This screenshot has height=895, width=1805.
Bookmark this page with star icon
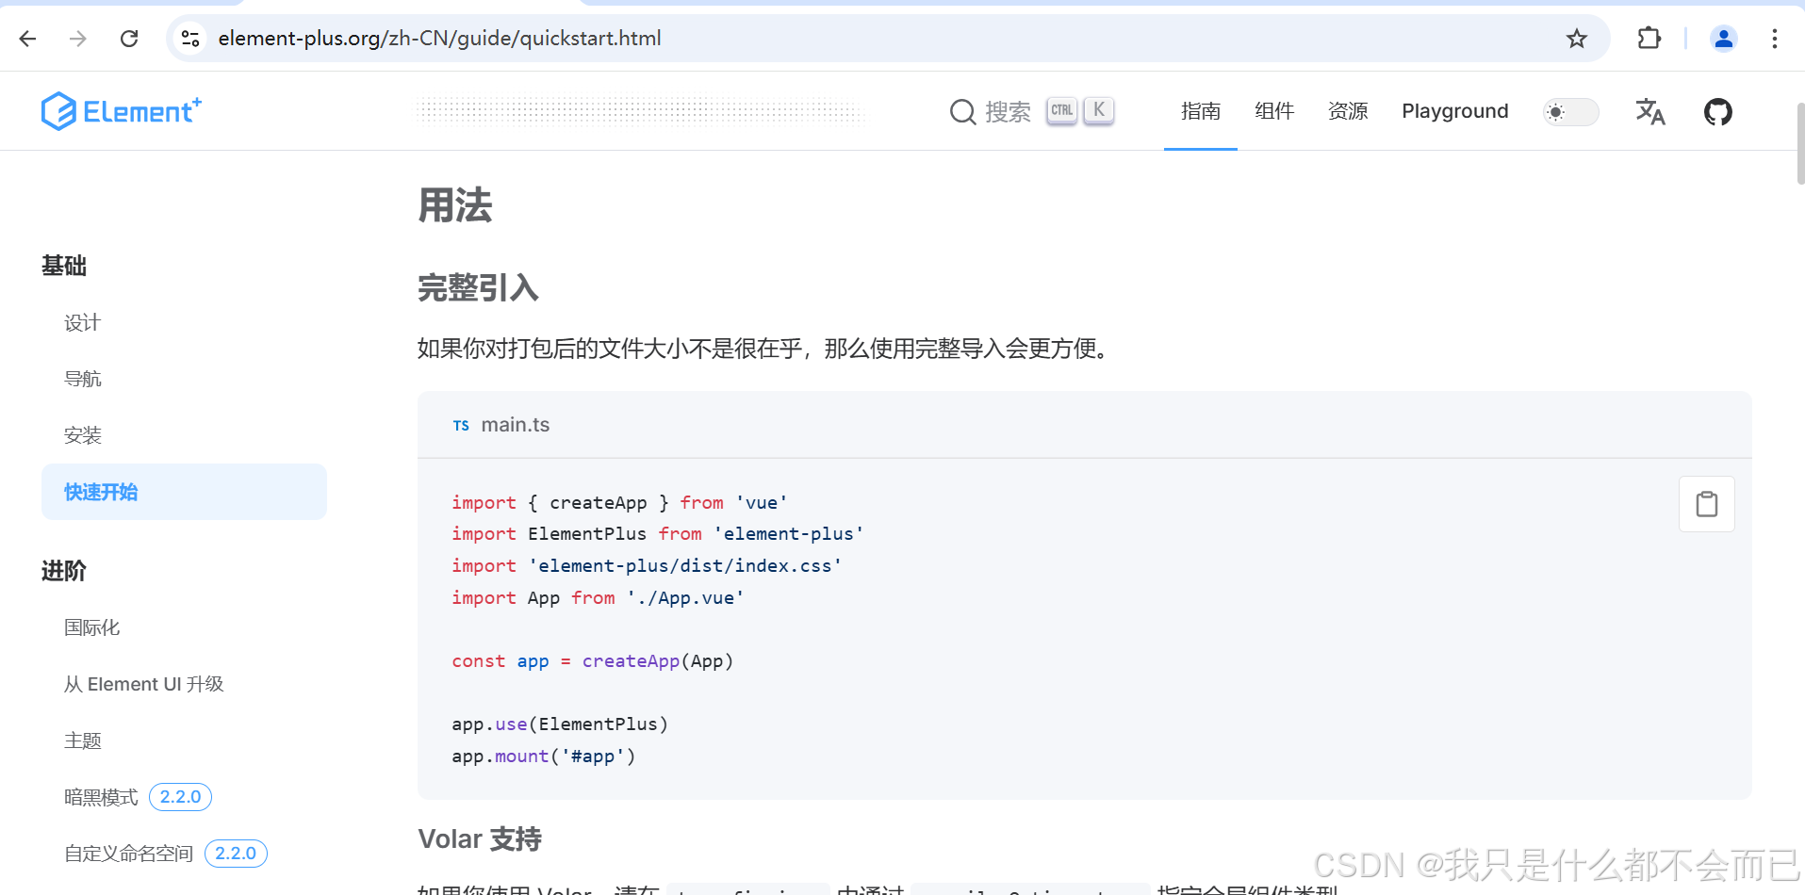[1577, 39]
